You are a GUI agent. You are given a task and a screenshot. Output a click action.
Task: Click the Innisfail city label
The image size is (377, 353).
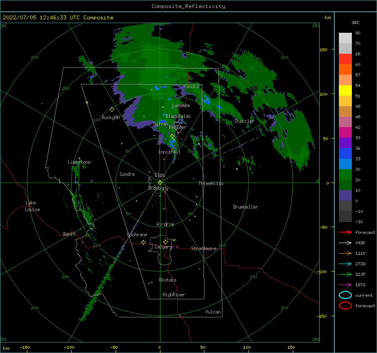click(169, 152)
